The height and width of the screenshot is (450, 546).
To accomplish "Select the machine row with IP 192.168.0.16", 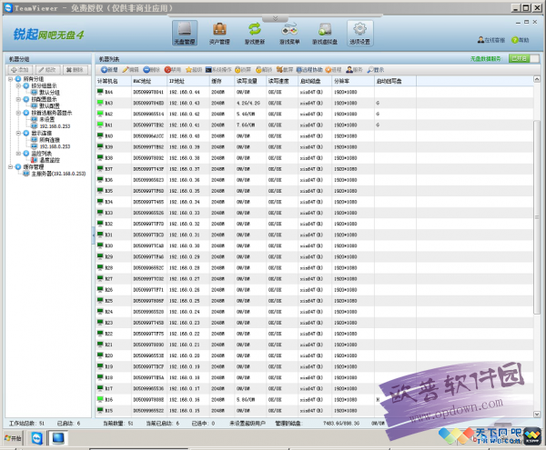I will tap(314, 400).
